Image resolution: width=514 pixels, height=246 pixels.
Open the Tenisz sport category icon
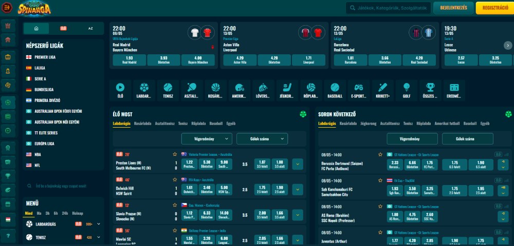pos(168,90)
